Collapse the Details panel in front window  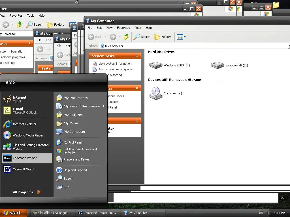tap(137, 120)
